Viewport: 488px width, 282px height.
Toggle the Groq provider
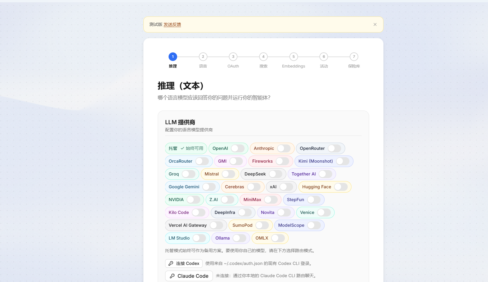(189, 174)
